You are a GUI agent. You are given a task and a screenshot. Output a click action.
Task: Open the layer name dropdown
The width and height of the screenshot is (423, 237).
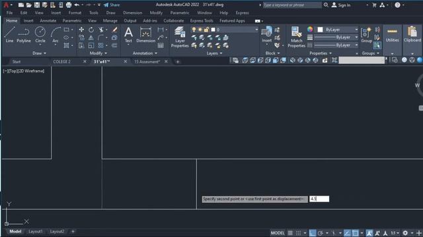[x=225, y=30]
